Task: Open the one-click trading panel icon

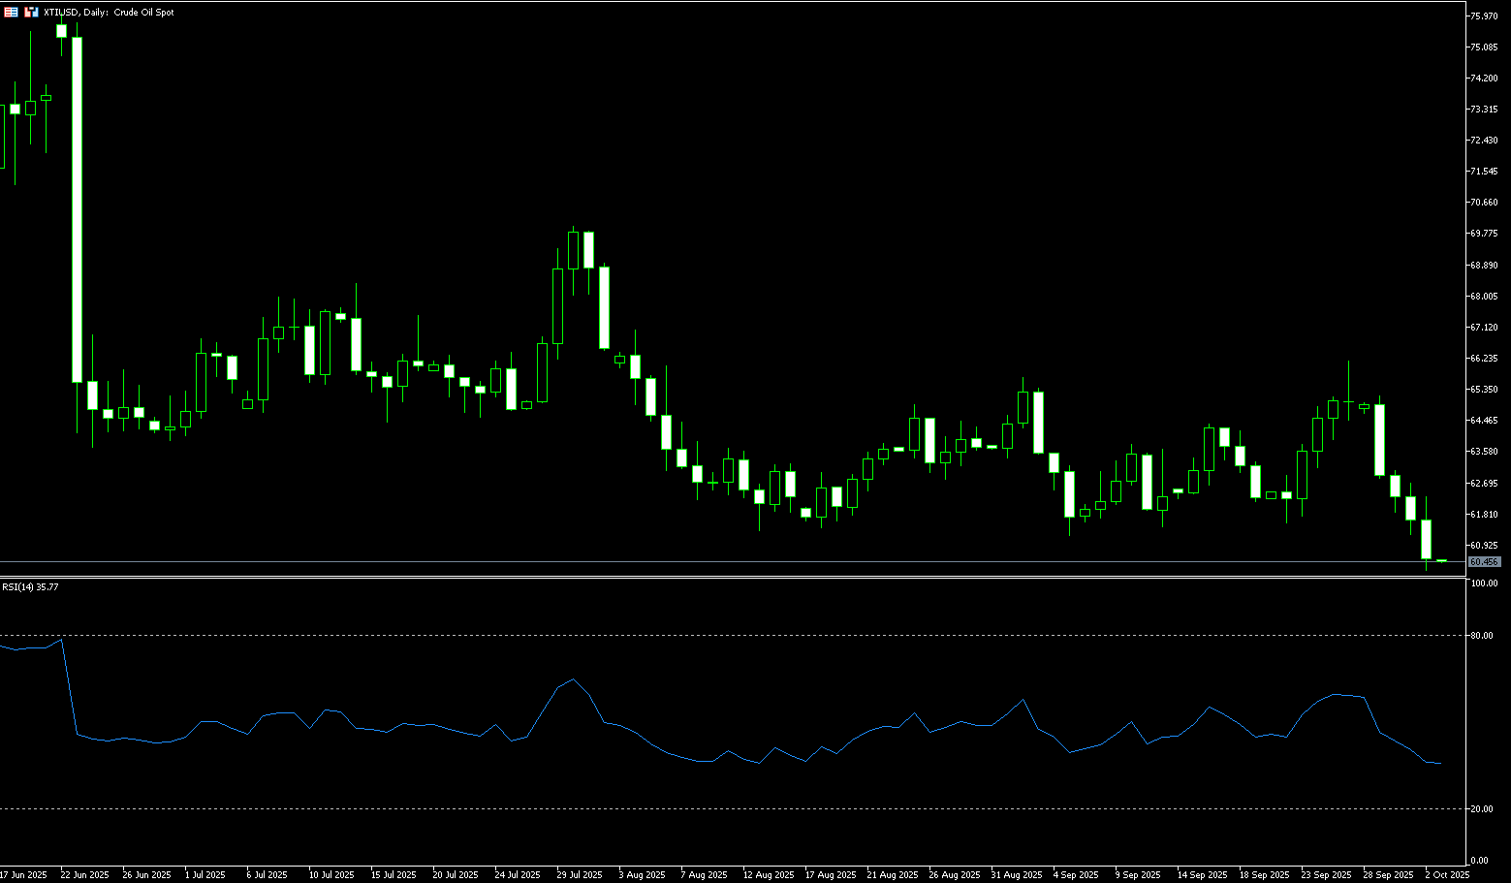Action: coord(11,13)
